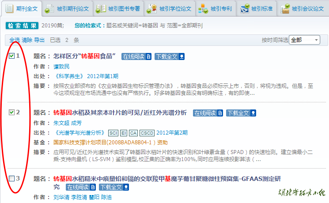Image resolution: width=329 pixels, height=203 pixels.
Task: Uncheck the checkbox for result 2
Action: click(12, 113)
